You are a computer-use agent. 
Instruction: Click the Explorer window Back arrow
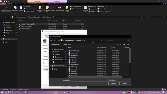point(2,17)
